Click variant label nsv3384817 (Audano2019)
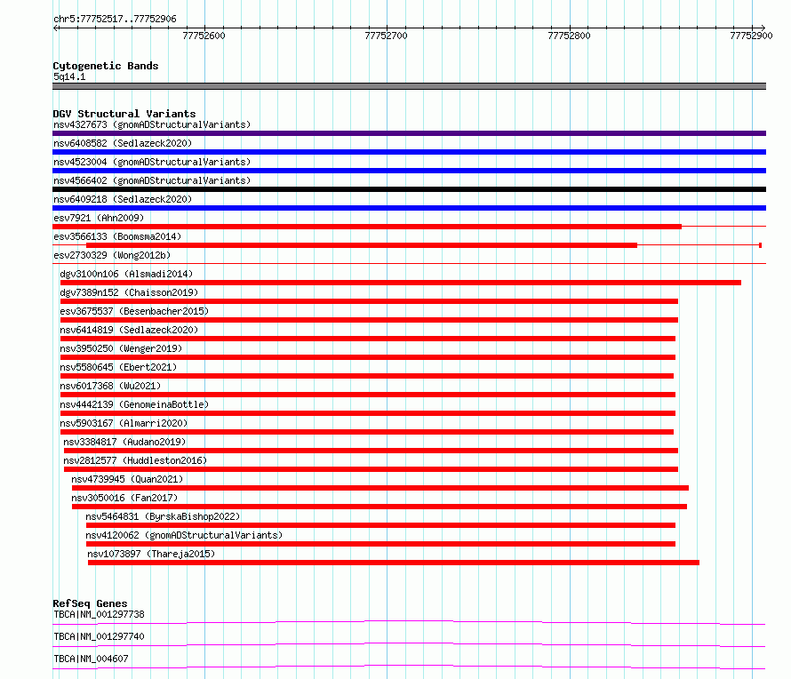 [124, 442]
